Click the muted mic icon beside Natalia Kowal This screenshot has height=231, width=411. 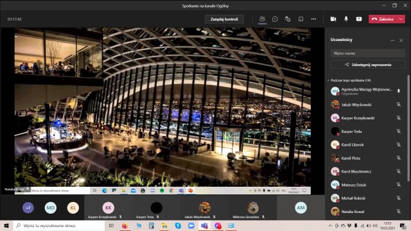398,211
